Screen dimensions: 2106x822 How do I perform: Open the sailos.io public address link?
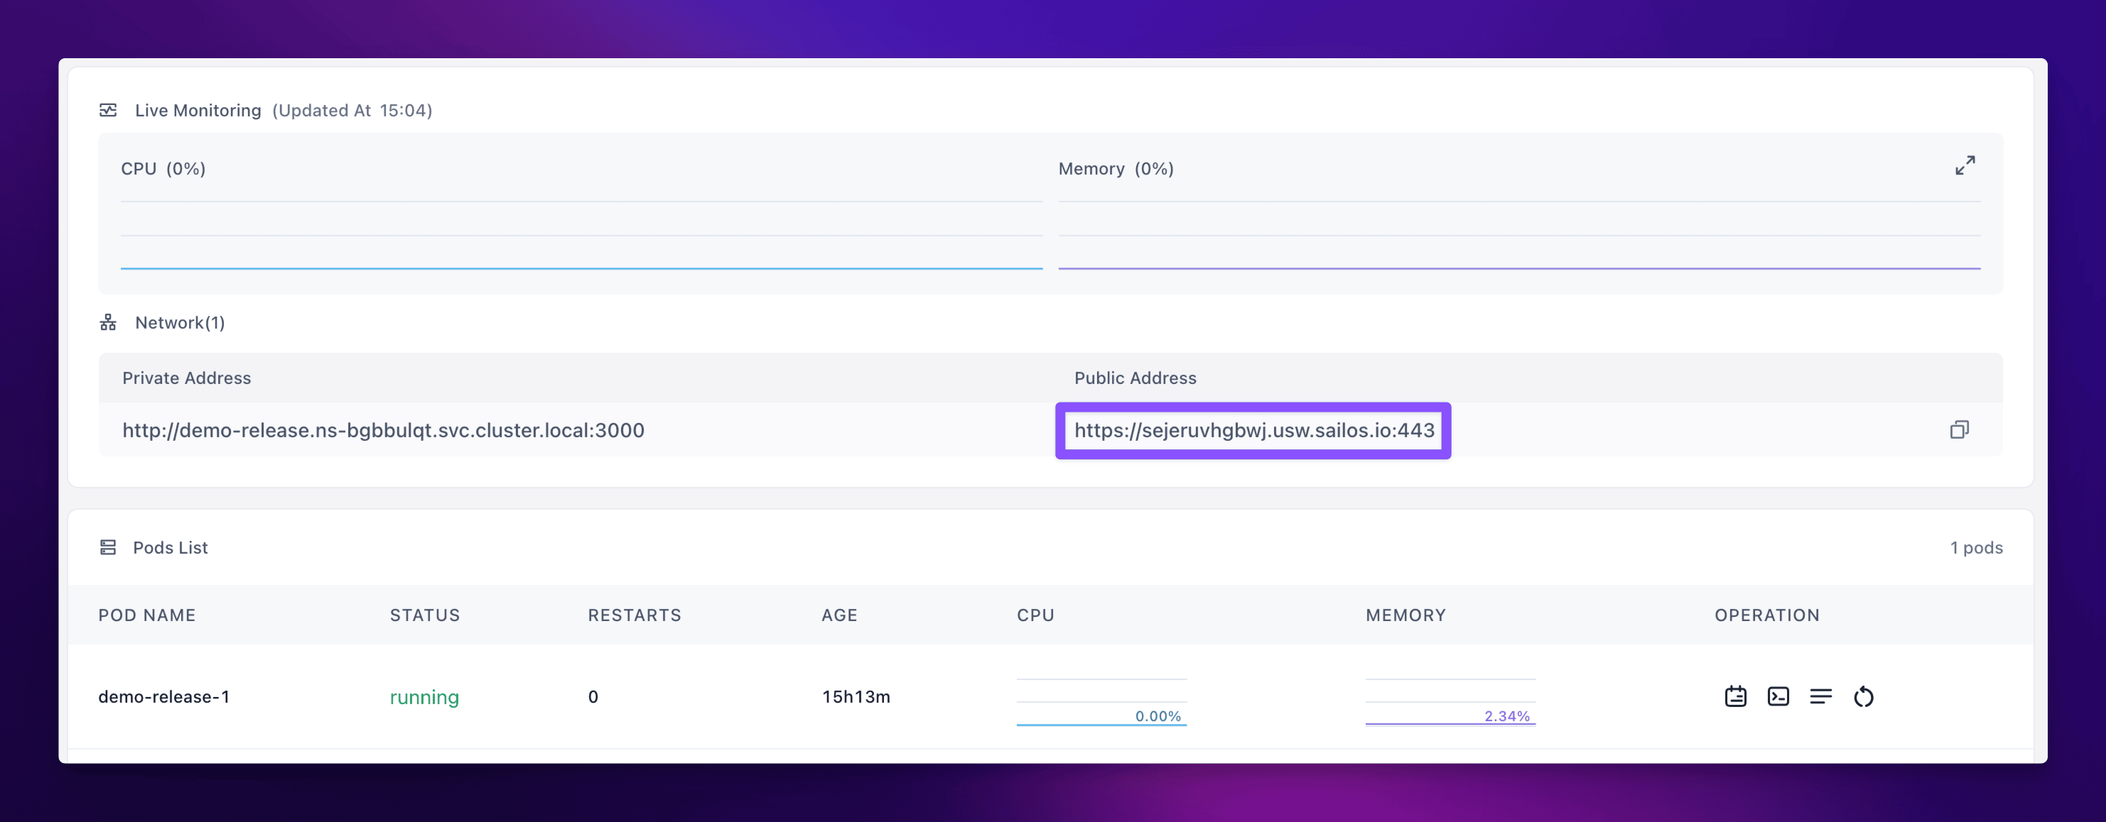[x=1253, y=431]
